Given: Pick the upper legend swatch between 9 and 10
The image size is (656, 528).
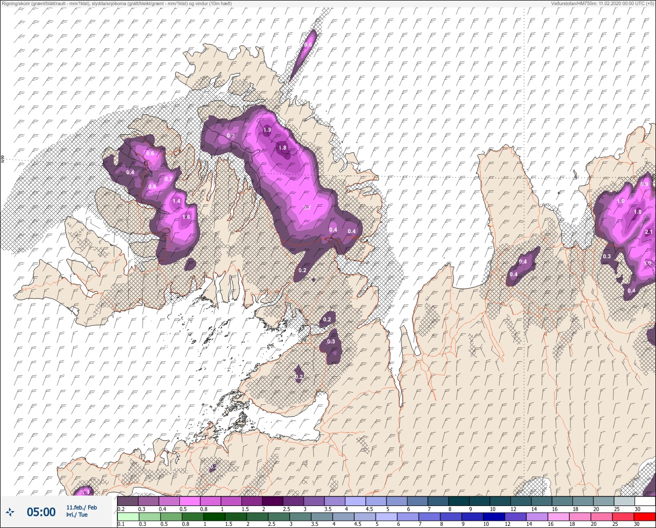Looking at the screenshot, I should pos(479,501).
